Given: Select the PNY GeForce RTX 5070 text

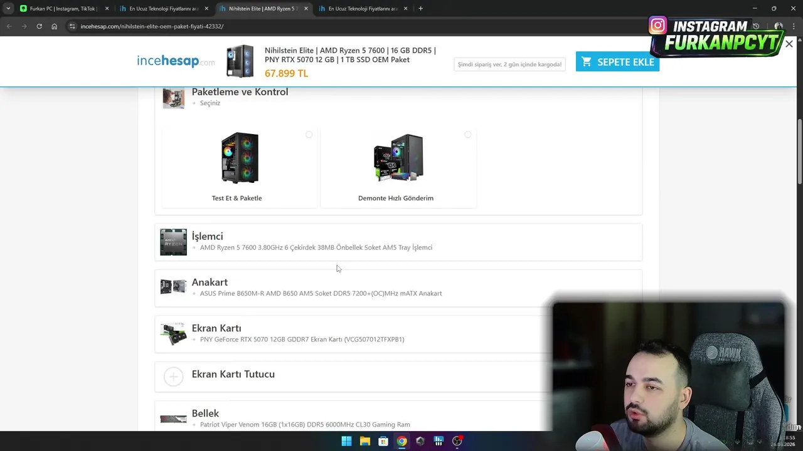Looking at the screenshot, I should (x=302, y=340).
